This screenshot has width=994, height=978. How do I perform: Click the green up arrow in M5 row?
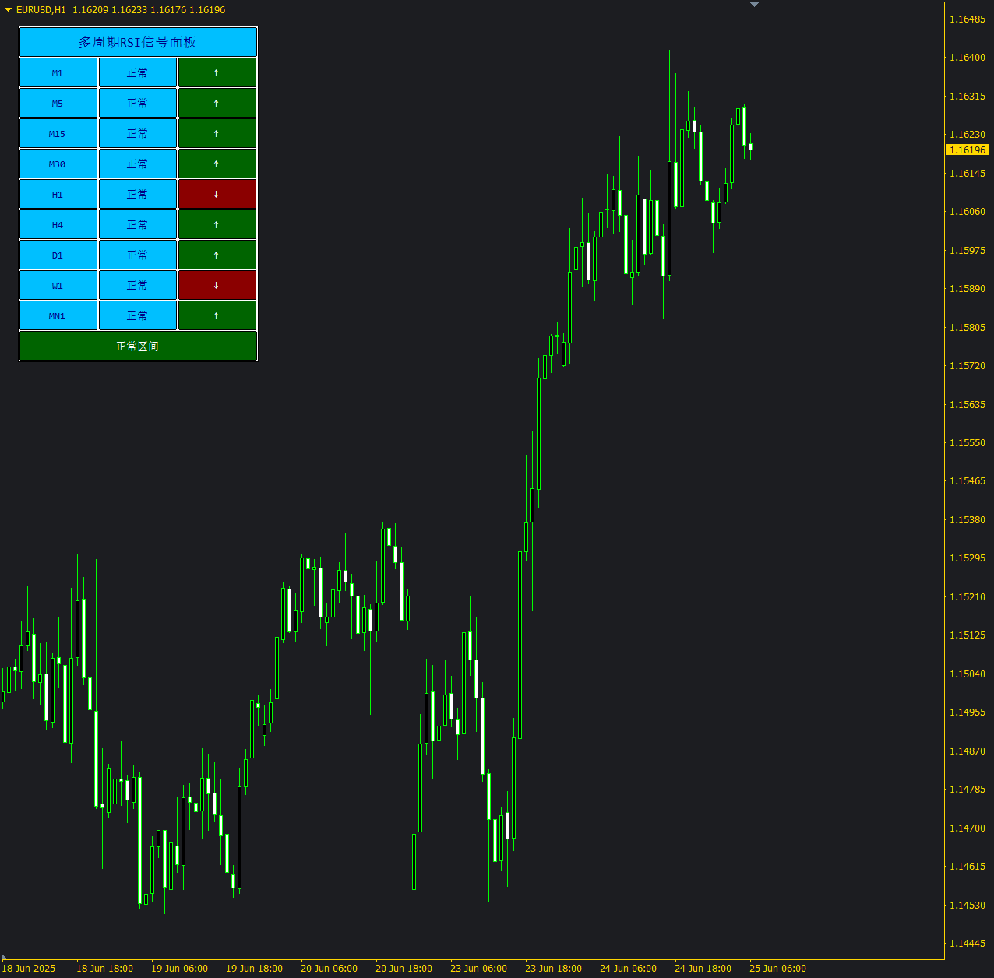click(x=217, y=103)
